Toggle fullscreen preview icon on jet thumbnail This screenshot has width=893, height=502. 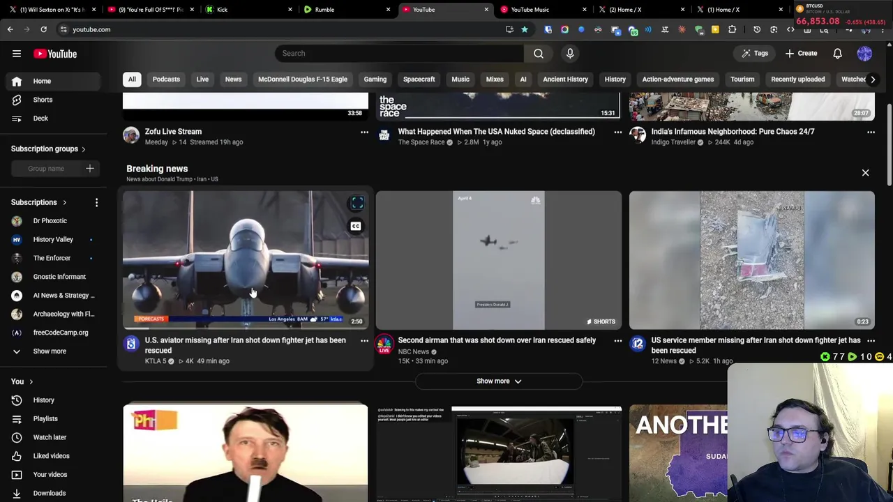[x=357, y=203]
